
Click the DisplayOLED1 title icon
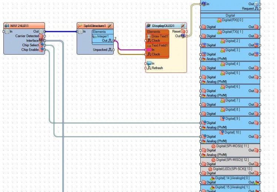point(148,26)
